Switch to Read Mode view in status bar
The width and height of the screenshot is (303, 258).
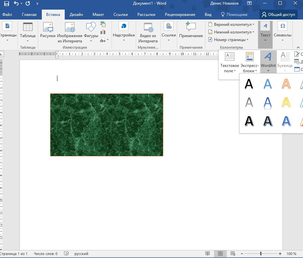click(208, 254)
